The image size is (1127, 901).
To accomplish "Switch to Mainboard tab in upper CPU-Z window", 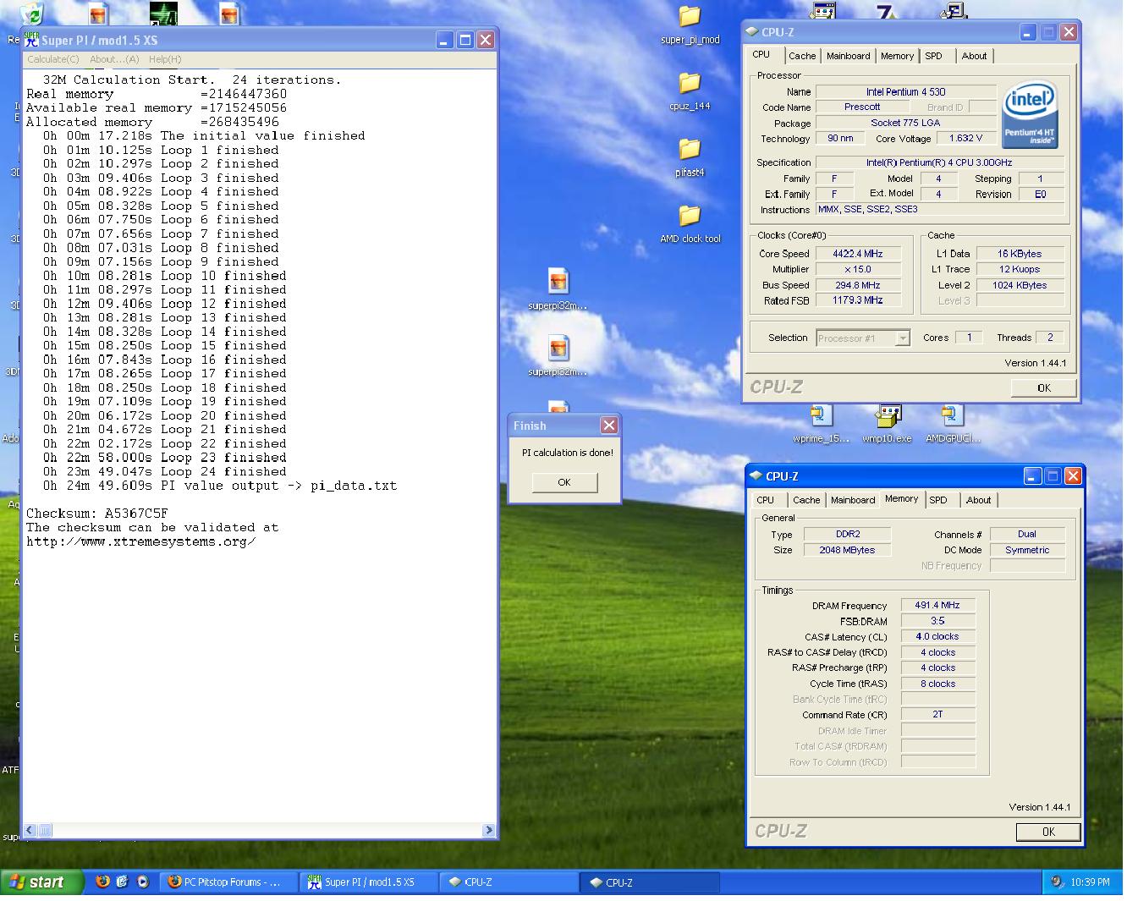I will coord(848,56).
